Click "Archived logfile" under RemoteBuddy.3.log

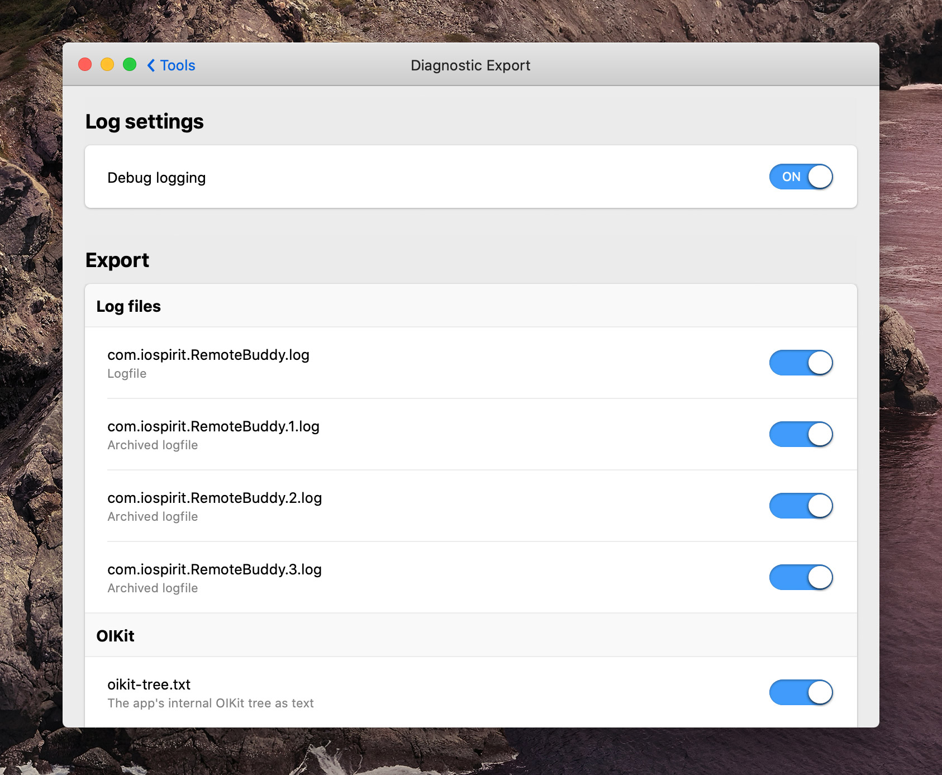tap(153, 588)
